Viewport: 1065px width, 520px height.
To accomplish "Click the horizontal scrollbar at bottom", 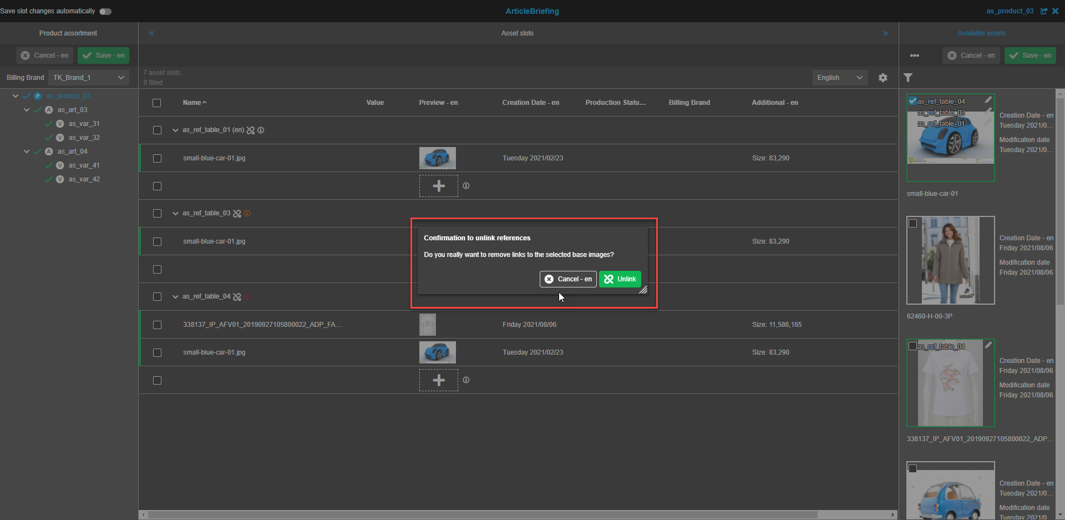I will 483,514.
